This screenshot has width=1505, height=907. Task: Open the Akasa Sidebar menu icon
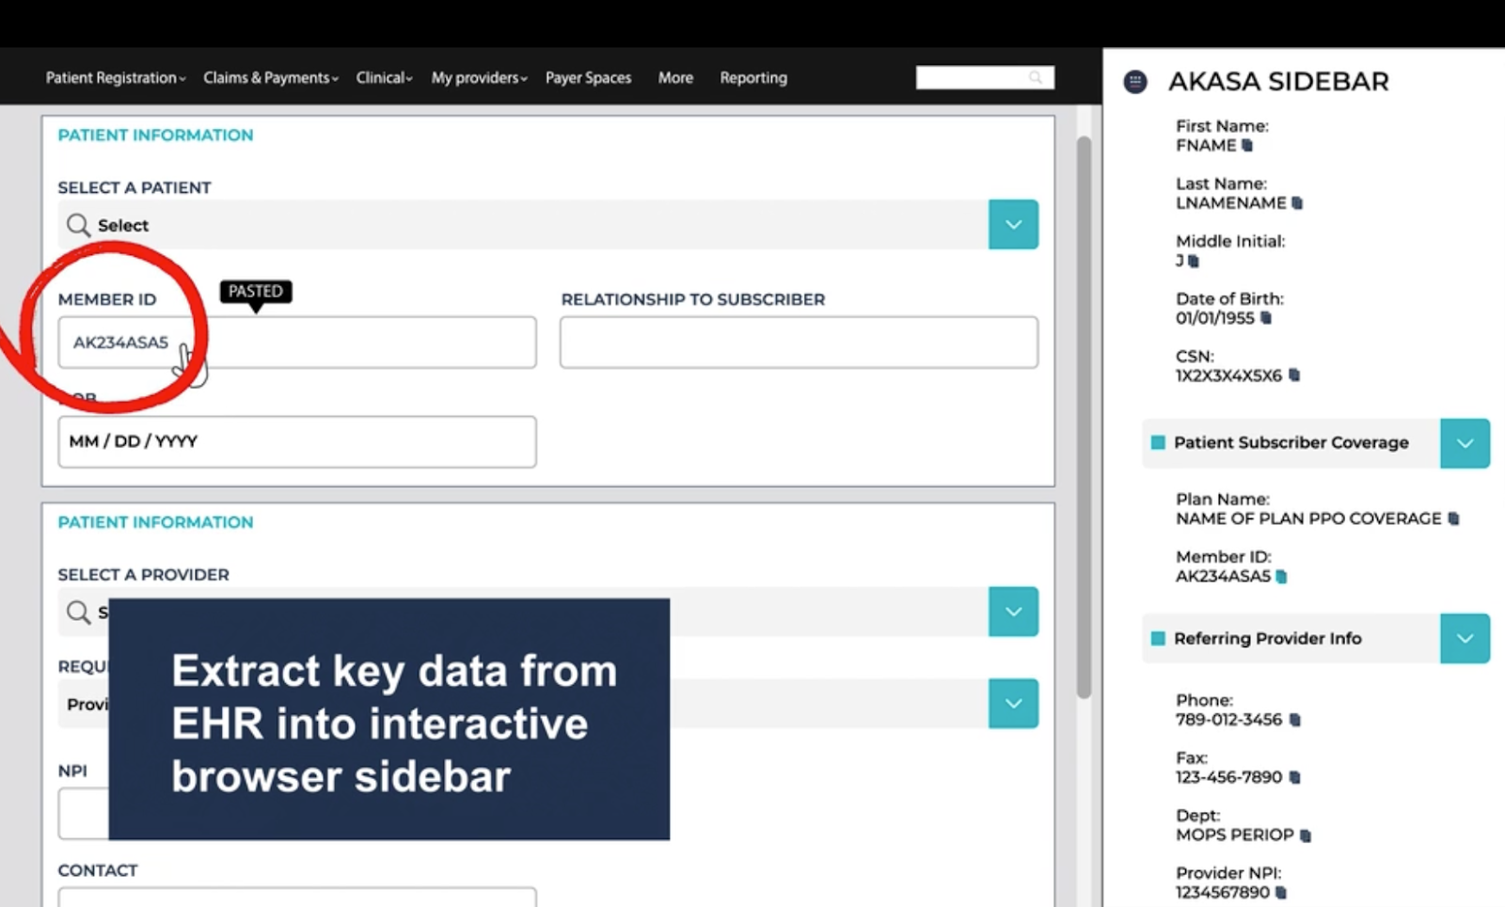coord(1135,82)
